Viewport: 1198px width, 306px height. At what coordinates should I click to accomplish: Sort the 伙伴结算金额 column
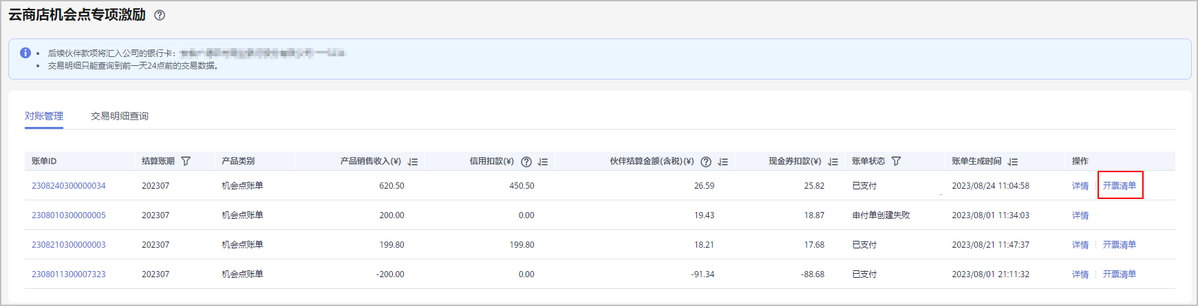723,162
